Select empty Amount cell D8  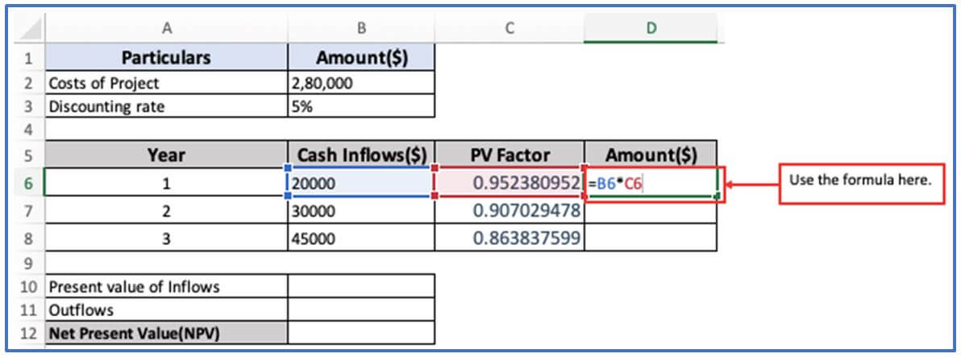pos(651,238)
